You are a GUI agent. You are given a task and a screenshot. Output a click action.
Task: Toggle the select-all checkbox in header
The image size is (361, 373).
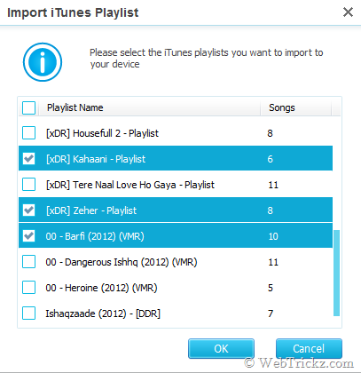29,107
